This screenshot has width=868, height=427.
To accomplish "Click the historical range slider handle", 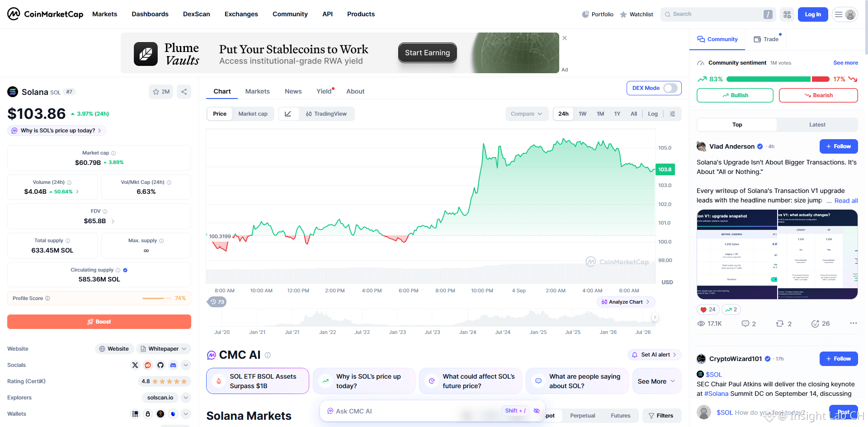I will [x=655, y=317].
